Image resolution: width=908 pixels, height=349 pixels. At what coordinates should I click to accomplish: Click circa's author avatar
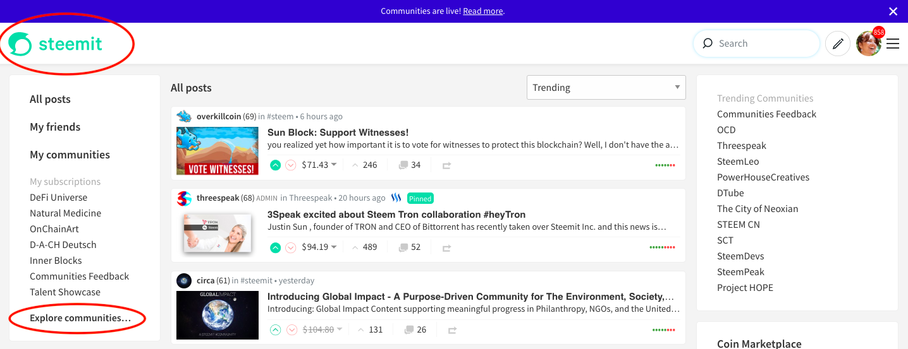[184, 280]
